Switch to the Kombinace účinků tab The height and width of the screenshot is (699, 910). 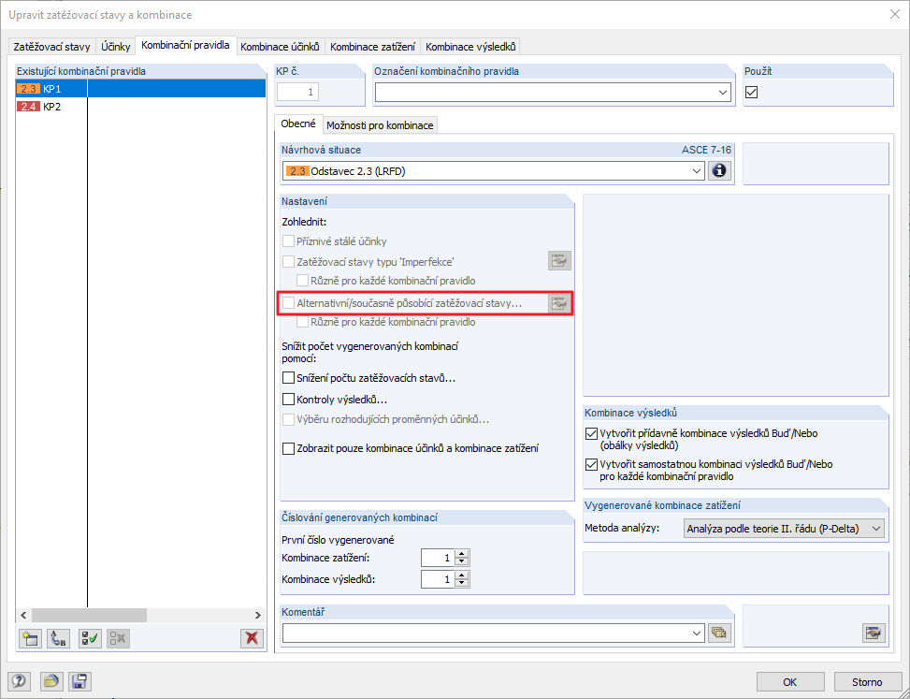point(280,47)
